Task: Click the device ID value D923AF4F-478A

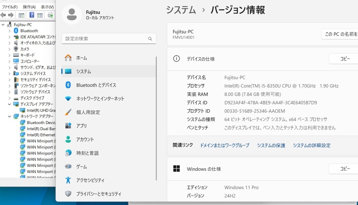Action: pyautogui.click(x=271, y=102)
